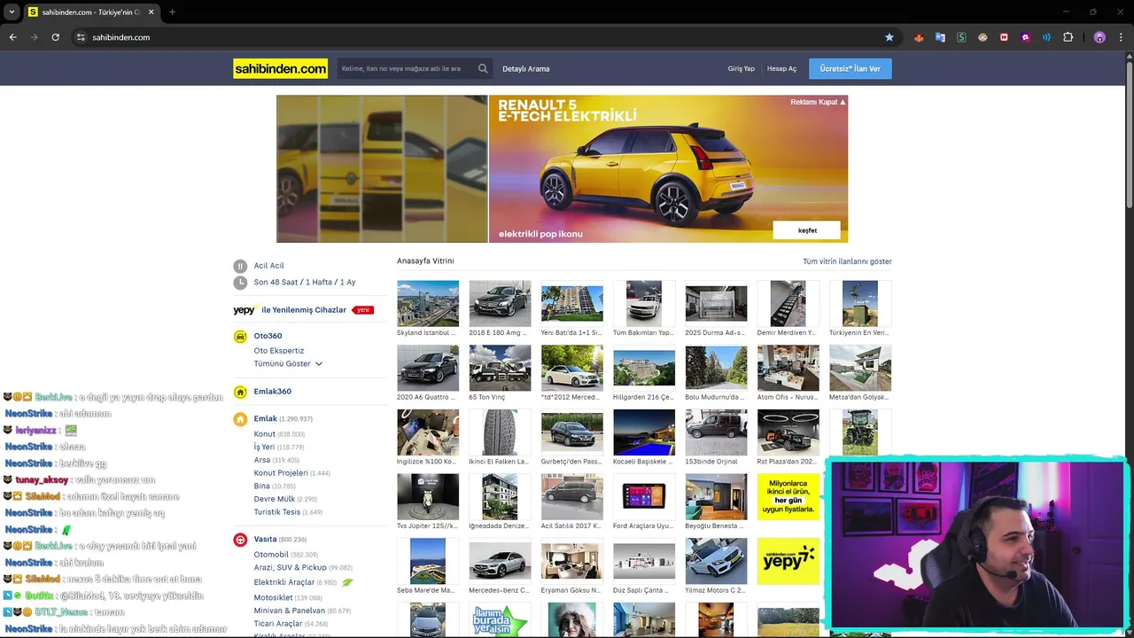Click the Giriş Yap login link
This screenshot has width=1134, height=638.
point(742,68)
